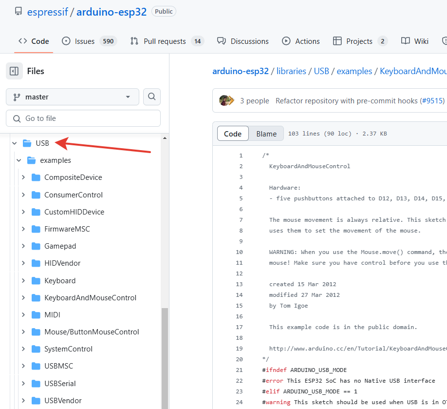Click the Discussions speech bubble icon
The height and width of the screenshot is (409, 447).
point(221,41)
